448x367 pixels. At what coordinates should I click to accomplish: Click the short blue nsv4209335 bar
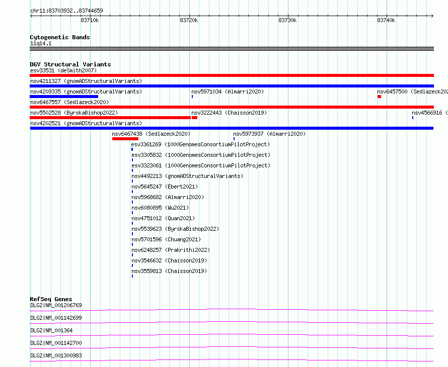point(64,97)
